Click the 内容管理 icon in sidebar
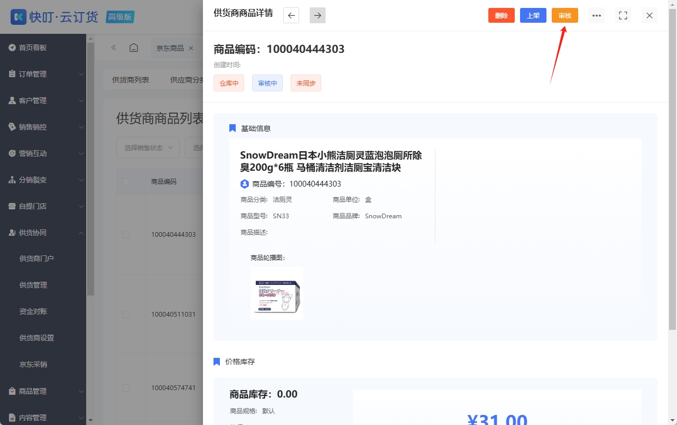This screenshot has height=425, width=677. click(x=12, y=418)
